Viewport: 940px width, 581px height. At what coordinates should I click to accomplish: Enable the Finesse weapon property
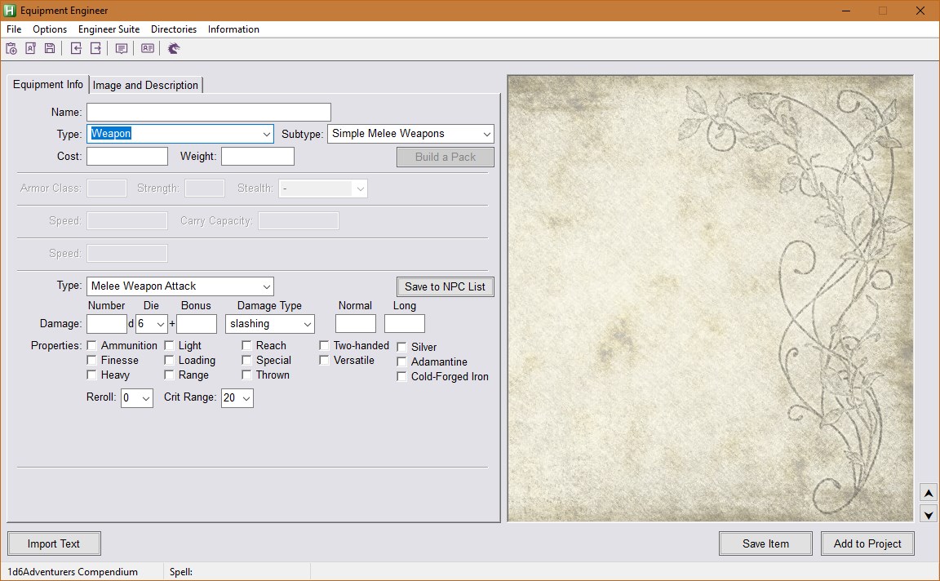(x=91, y=360)
